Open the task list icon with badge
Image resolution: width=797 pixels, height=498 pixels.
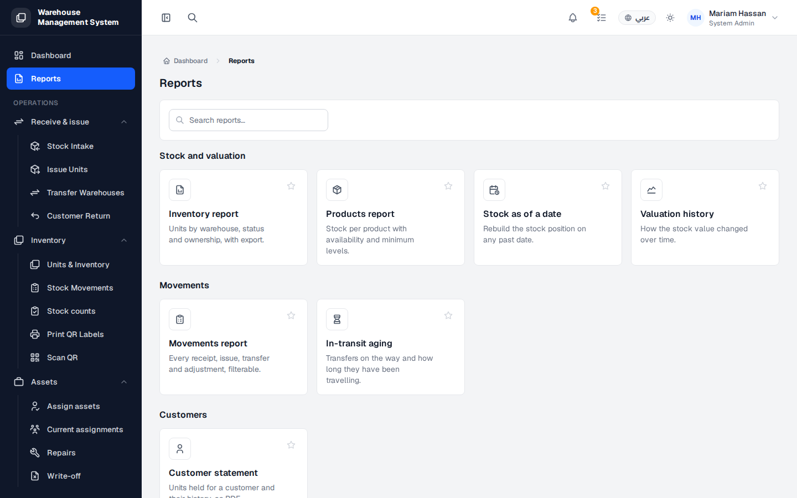click(x=601, y=18)
